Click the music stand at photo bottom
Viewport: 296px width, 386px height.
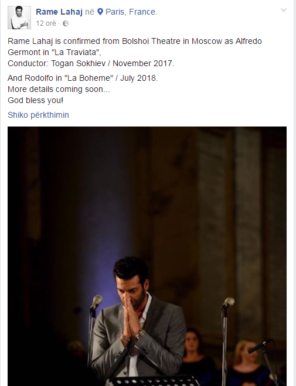[x=152, y=381]
